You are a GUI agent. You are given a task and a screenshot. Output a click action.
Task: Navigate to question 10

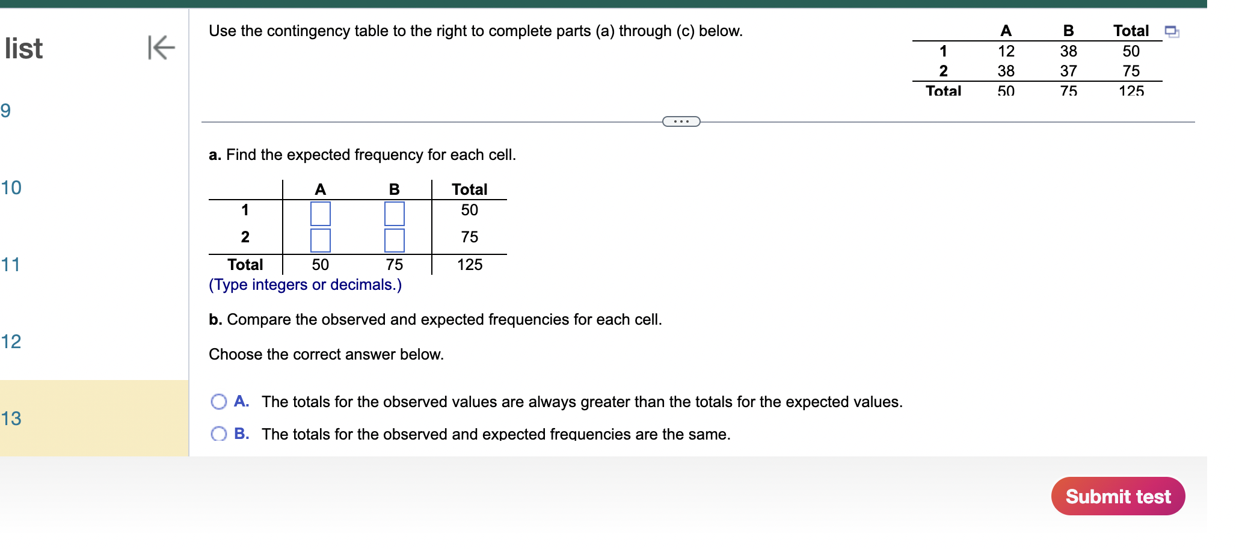tap(11, 188)
